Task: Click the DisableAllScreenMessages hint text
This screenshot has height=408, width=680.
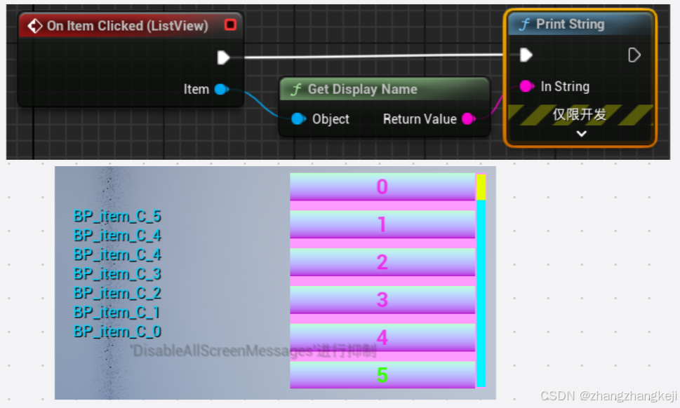Action: 253,351
